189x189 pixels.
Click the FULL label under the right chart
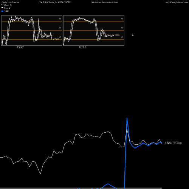[x=82, y=48]
